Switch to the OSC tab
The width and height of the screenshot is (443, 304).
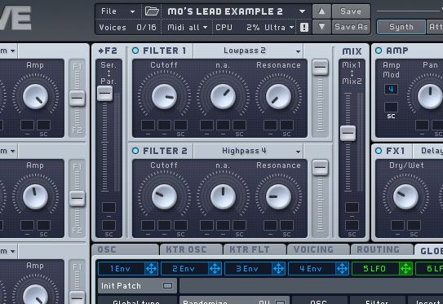click(125, 250)
